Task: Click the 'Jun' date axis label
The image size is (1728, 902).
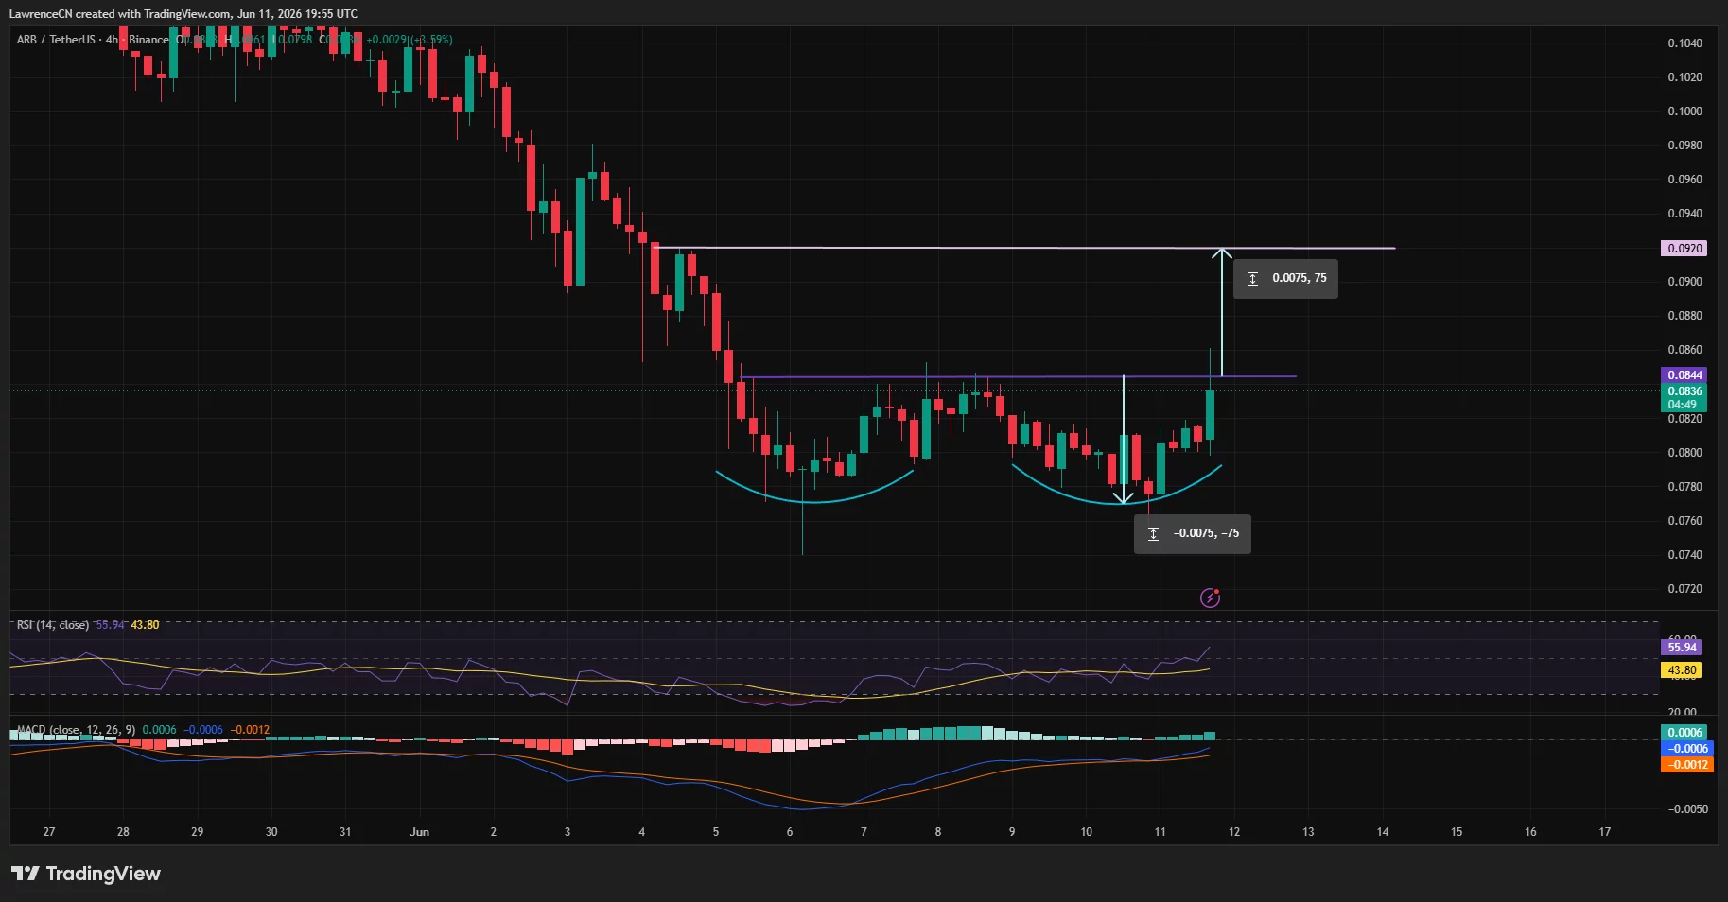Action: (419, 832)
